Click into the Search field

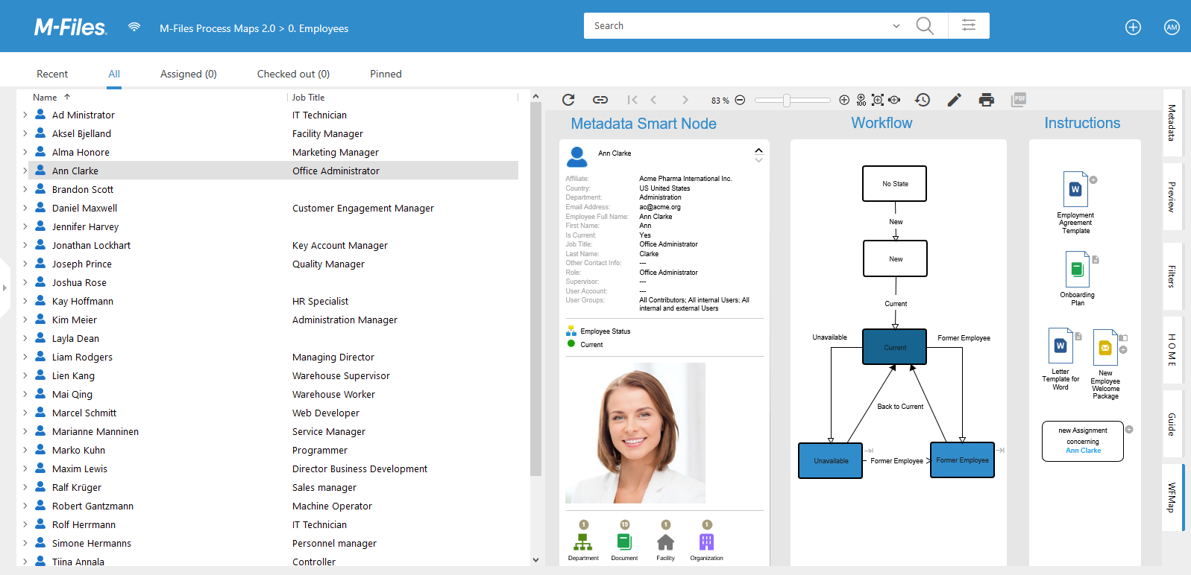pyautogui.click(x=738, y=26)
